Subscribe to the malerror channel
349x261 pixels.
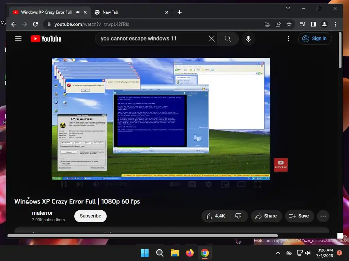pos(90,216)
